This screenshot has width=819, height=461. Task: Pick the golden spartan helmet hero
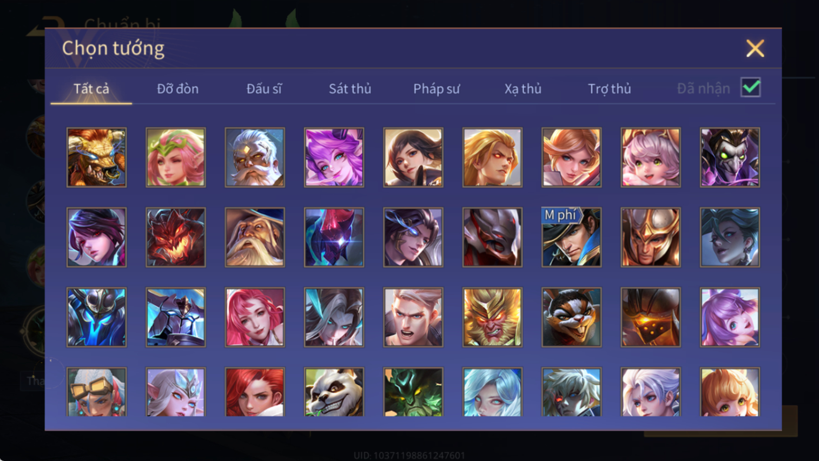tap(650, 237)
